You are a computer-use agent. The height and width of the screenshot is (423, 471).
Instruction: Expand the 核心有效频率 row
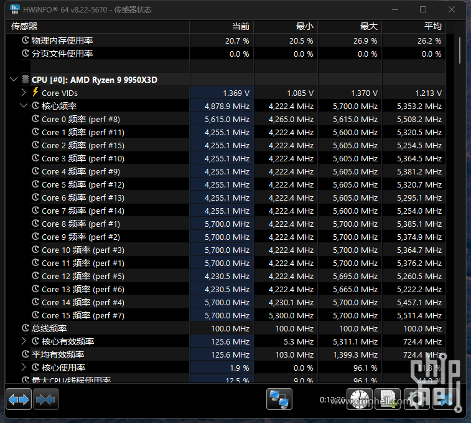tap(24, 341)
